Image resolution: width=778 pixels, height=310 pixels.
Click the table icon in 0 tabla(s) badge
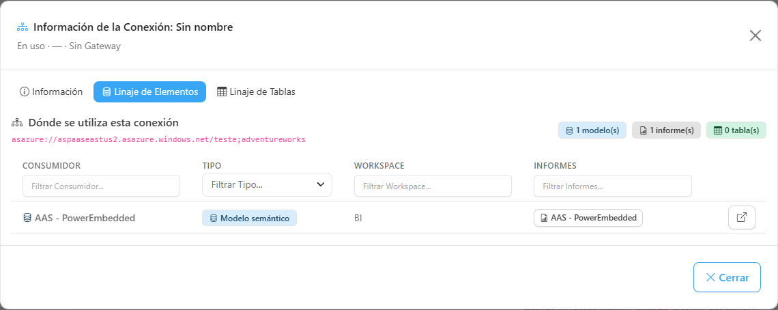[717, 130]
